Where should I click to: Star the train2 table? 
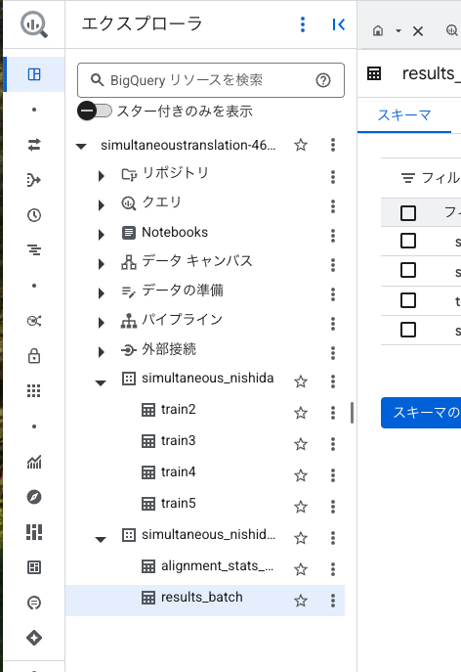[301, 413]
